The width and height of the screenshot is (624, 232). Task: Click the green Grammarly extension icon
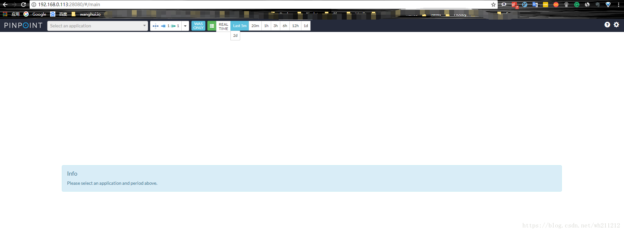coord(577,5)
